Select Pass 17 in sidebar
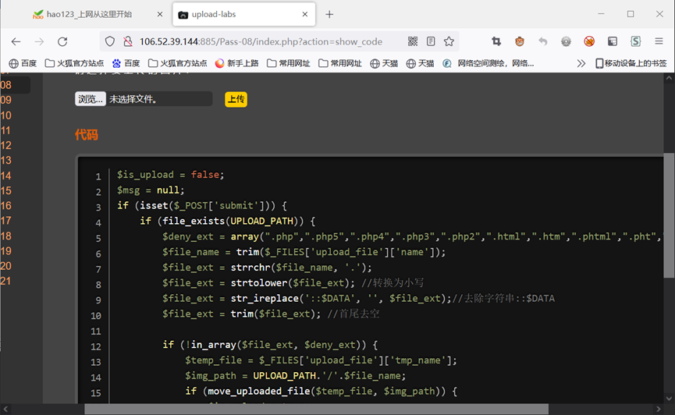The image size is (675, 415). coord(6,221)
